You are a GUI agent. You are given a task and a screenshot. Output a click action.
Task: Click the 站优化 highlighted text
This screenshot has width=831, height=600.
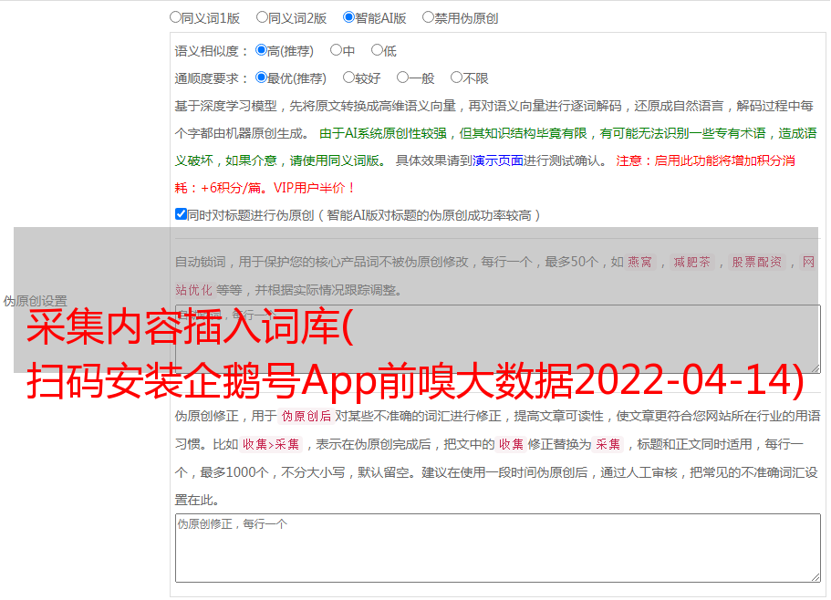(x=193, y=290)
